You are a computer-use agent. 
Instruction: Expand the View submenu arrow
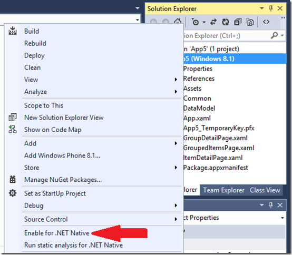point(176,80)
